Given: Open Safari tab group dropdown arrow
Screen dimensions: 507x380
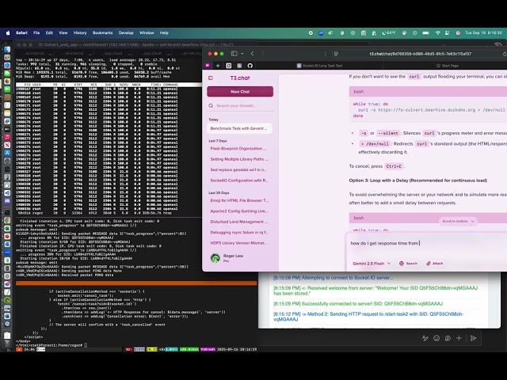Looking at the screenshot, I should point(242,54).
